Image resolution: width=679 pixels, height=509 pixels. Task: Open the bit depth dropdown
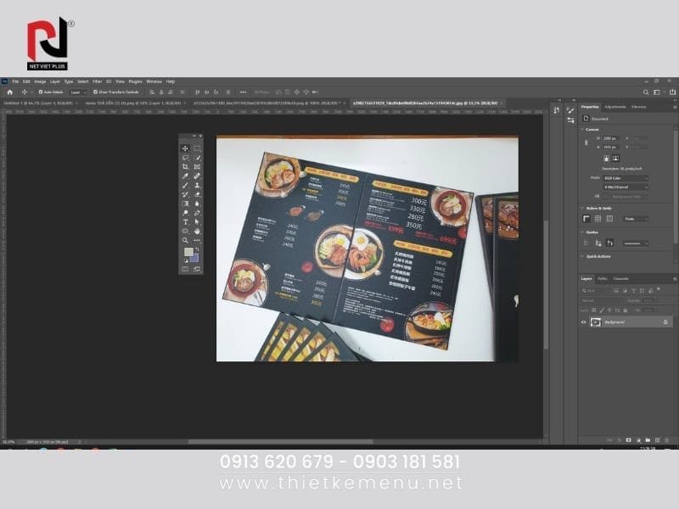pyautogui.click(x=626, y=187)
